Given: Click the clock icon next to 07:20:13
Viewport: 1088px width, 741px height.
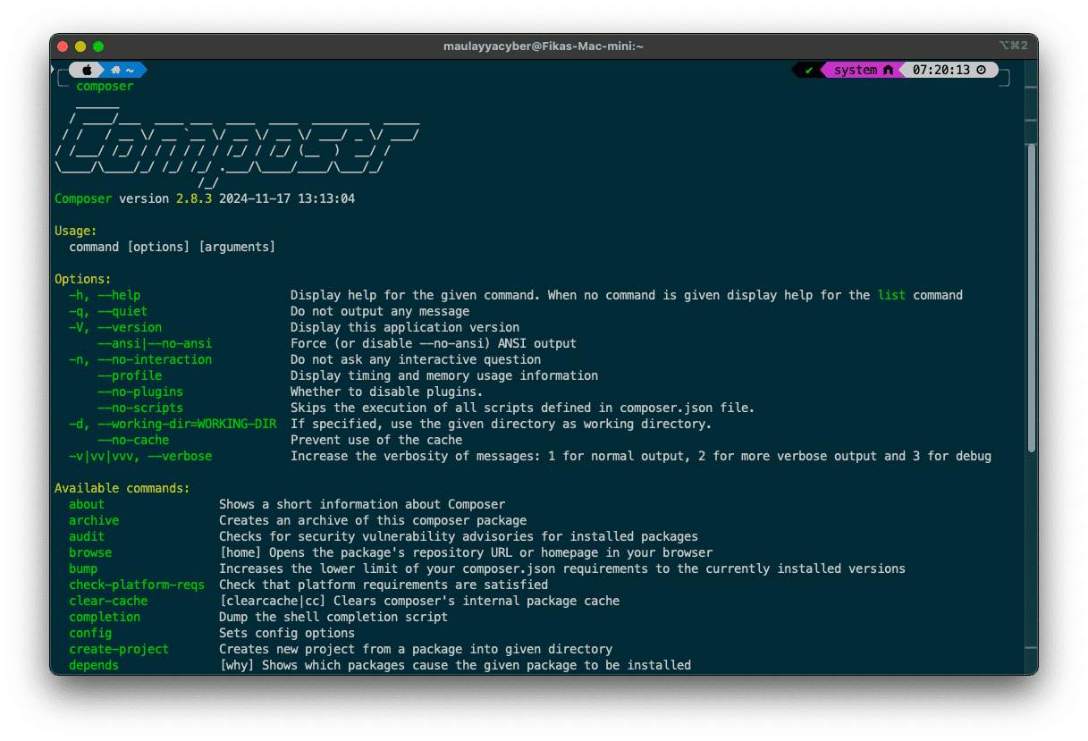Looking at the screenshot, I should [981, 70].
